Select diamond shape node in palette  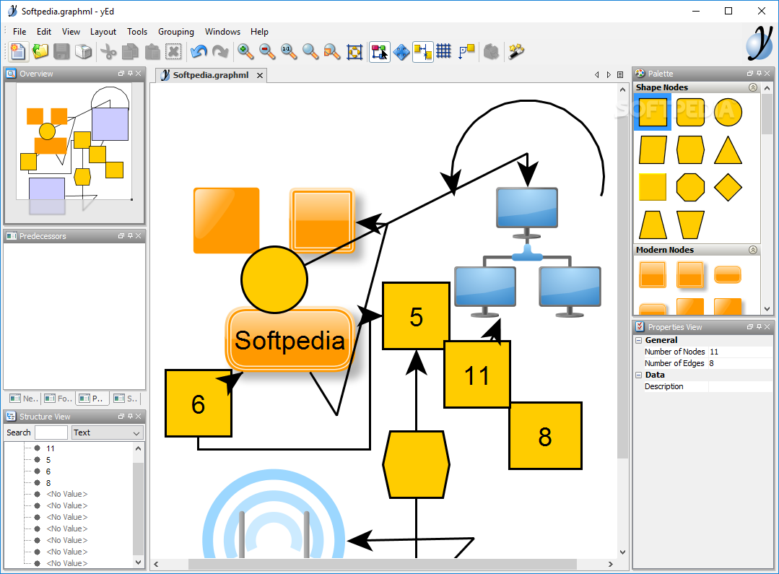[728, 187]
